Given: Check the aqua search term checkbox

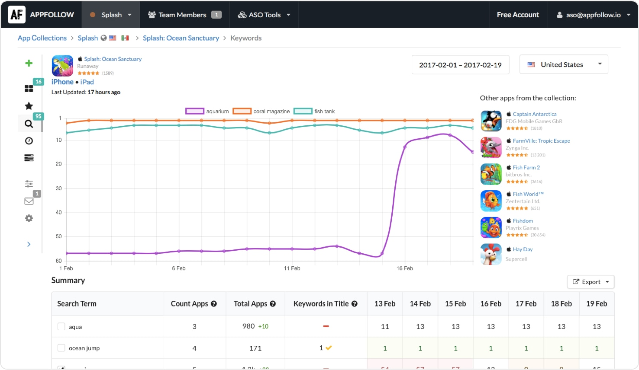Looking at the screenshot, I should click(x=61, y=327).
